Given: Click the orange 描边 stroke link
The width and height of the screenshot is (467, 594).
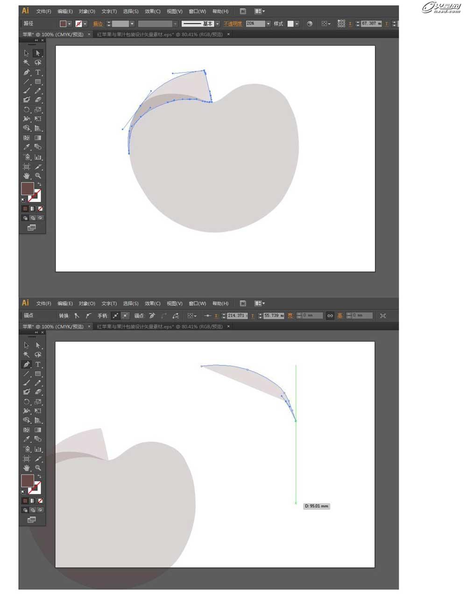Looking at the screenshot, I should point(98,24).
